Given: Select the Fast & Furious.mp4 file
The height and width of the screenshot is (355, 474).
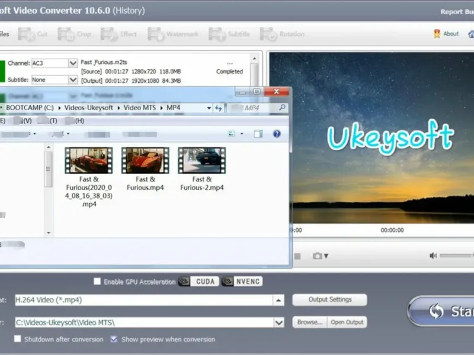Looking at the screenshot, I should coord(145,169).
